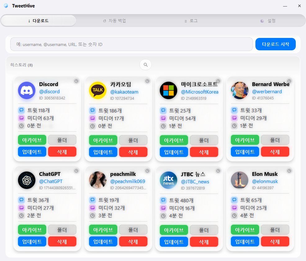Open the 자동 백업 tab
Viewport: 306px width, 261px height.
coord(114,21)
